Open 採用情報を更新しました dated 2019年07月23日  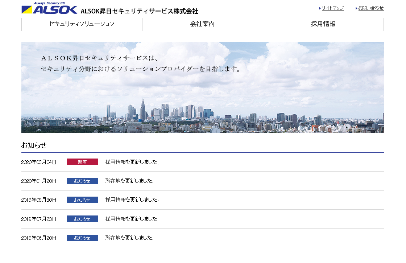click(133, 219)
